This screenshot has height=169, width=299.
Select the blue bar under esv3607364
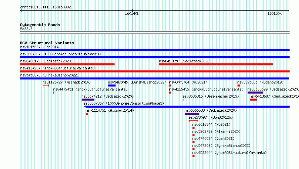click(155, 57)
